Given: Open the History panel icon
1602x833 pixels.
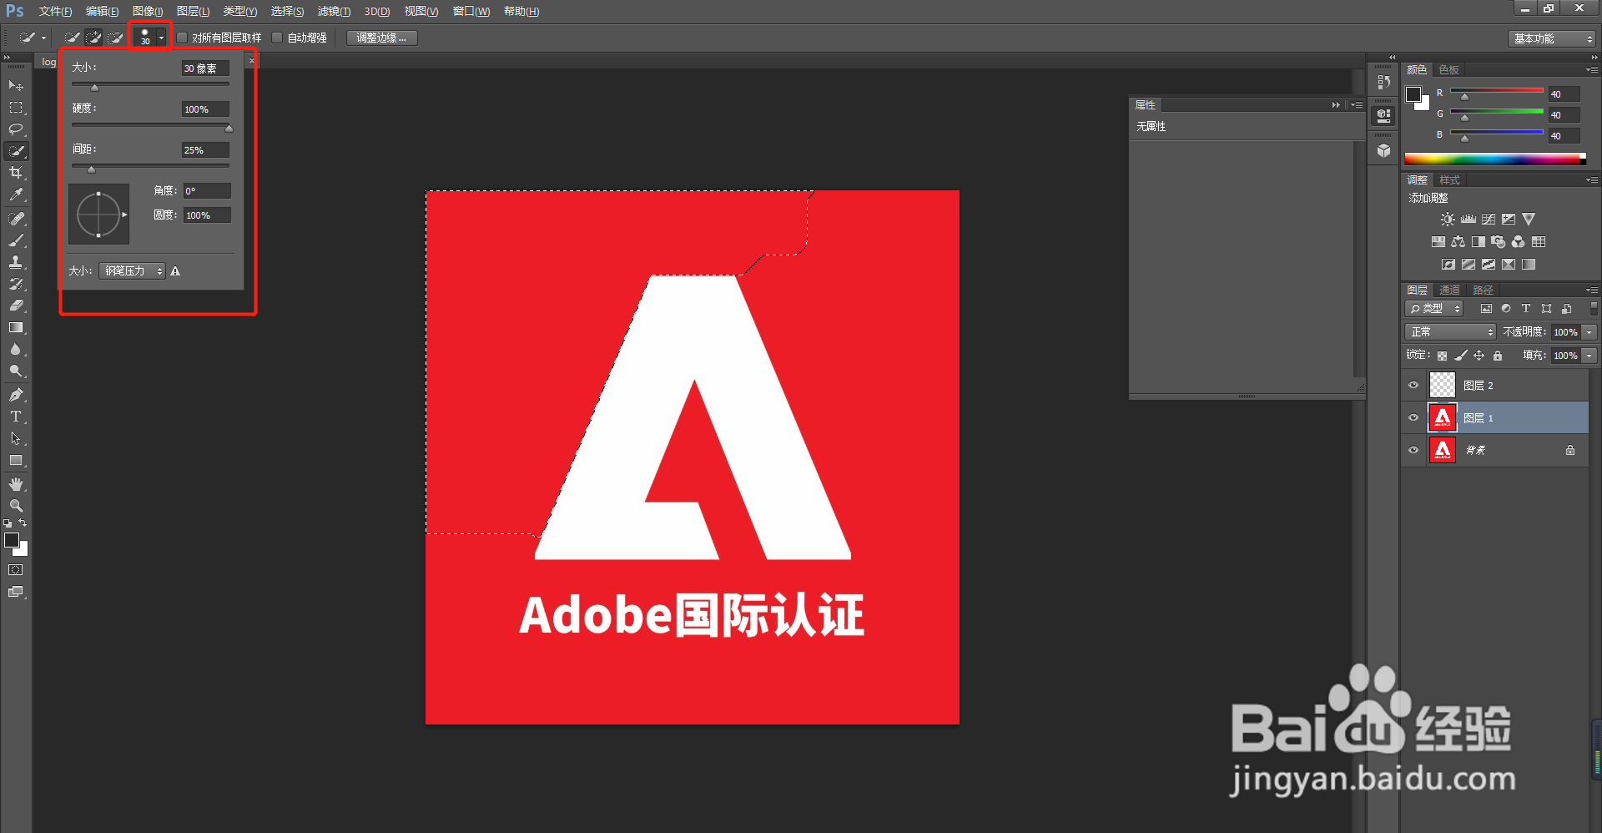Looking at the screenshot, I should tap(1384, 82).
